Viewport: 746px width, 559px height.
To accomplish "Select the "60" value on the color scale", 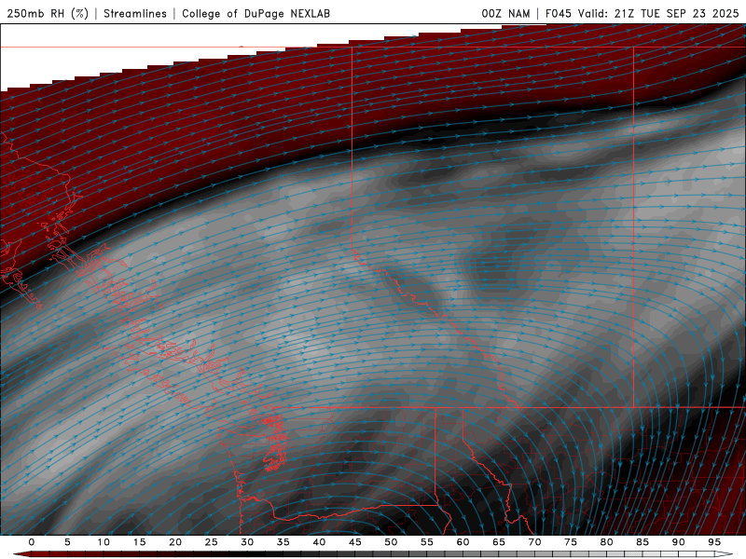I will coord(463,542).
